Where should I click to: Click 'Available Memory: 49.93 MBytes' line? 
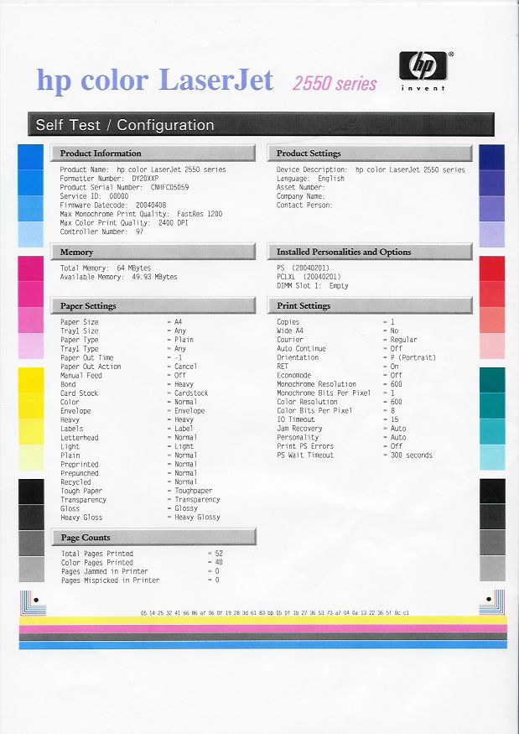click(118, 277)
